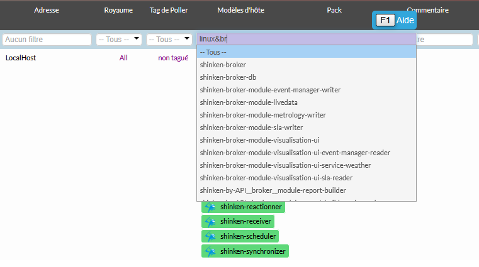Click the 'All' realm link
The image size is (479, 267).
coord(123,58)
